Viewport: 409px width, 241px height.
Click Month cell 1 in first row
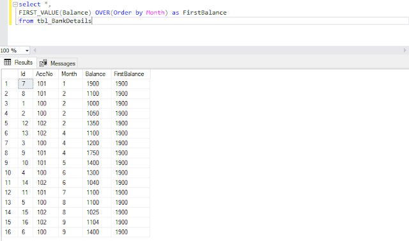[x=71, y=84]
